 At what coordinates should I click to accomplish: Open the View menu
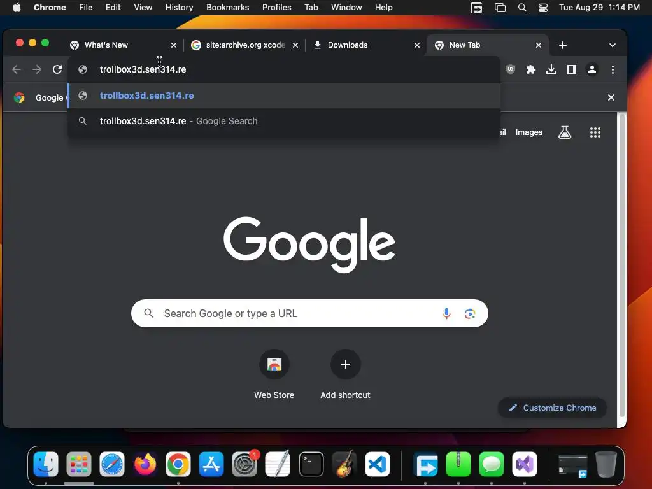coord(143,8)
